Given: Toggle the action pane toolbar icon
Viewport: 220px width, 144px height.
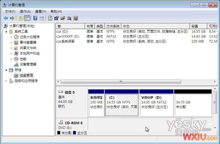Looking at the screenshot, I should coord(41,18).
